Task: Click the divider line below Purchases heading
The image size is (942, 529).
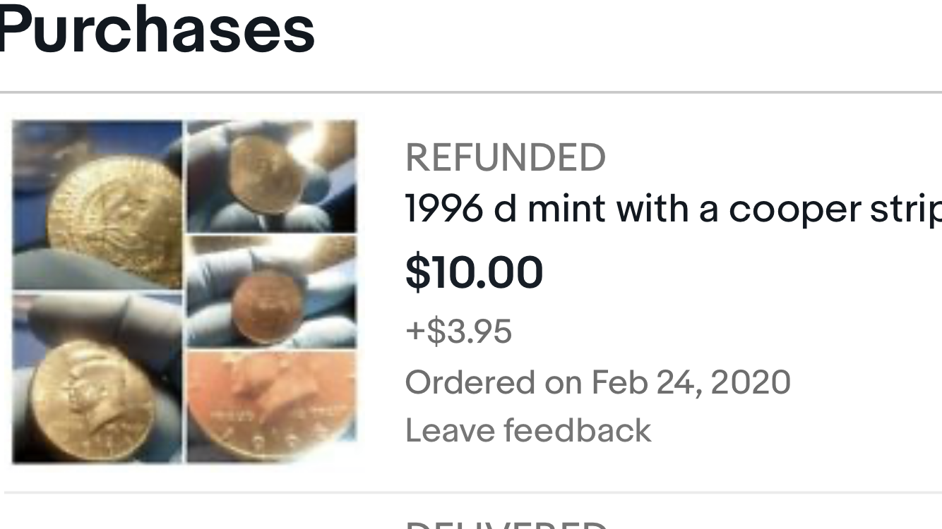Action: (471, 92)
